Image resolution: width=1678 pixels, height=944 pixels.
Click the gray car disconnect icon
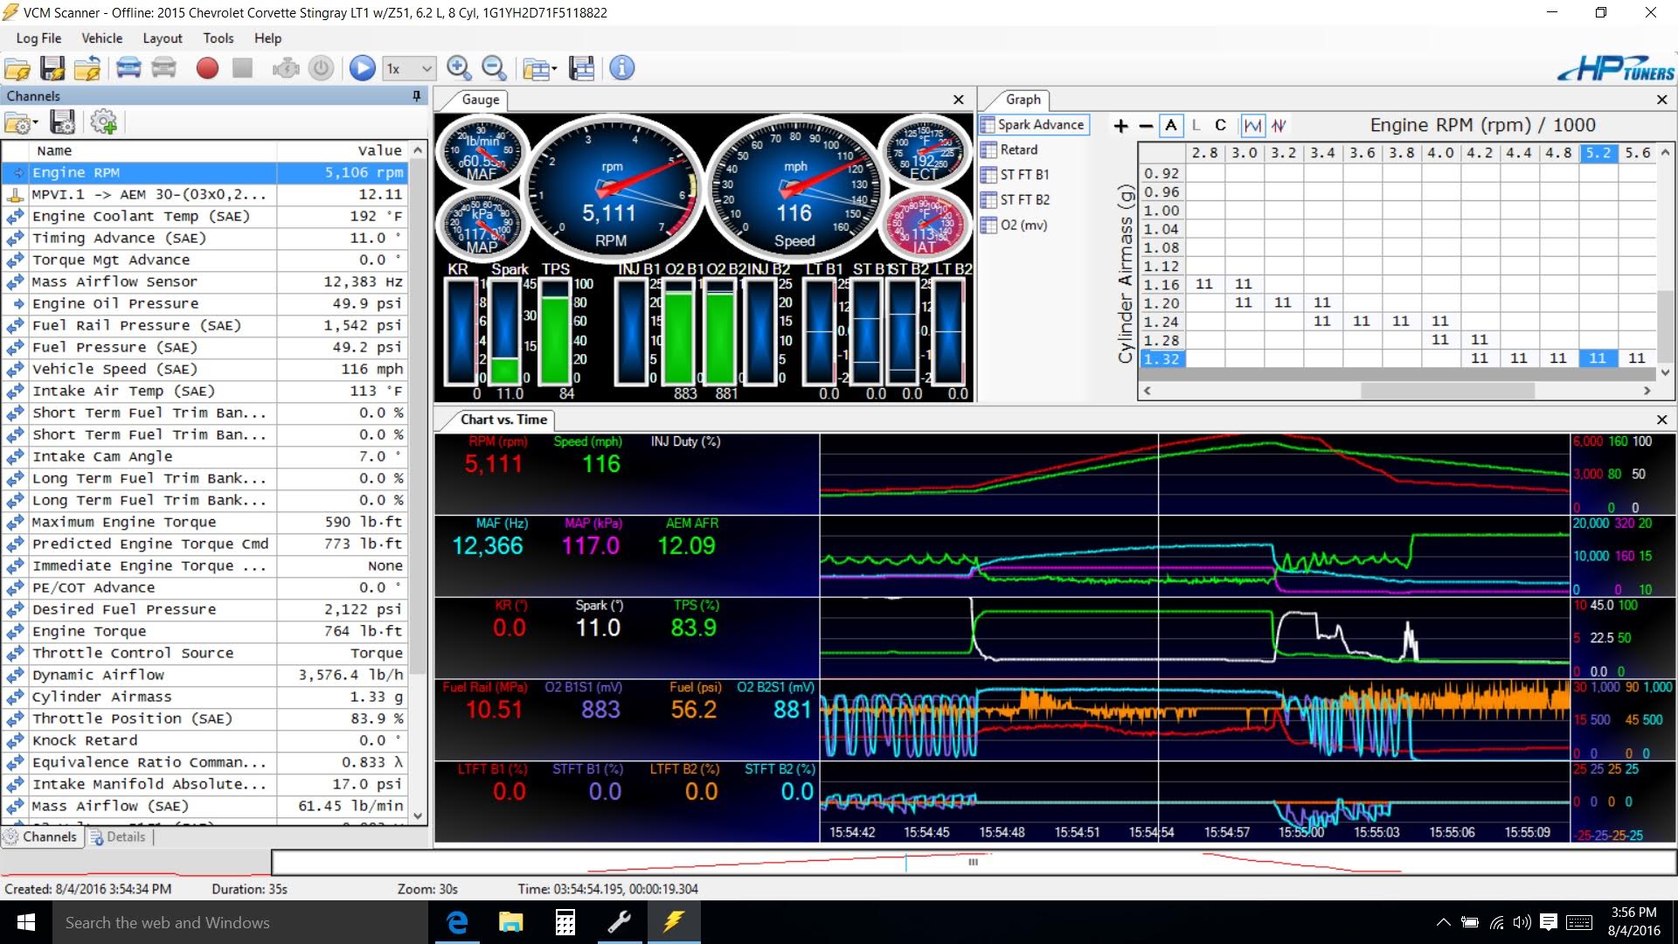pyautogui.click(x=163, y=68)
